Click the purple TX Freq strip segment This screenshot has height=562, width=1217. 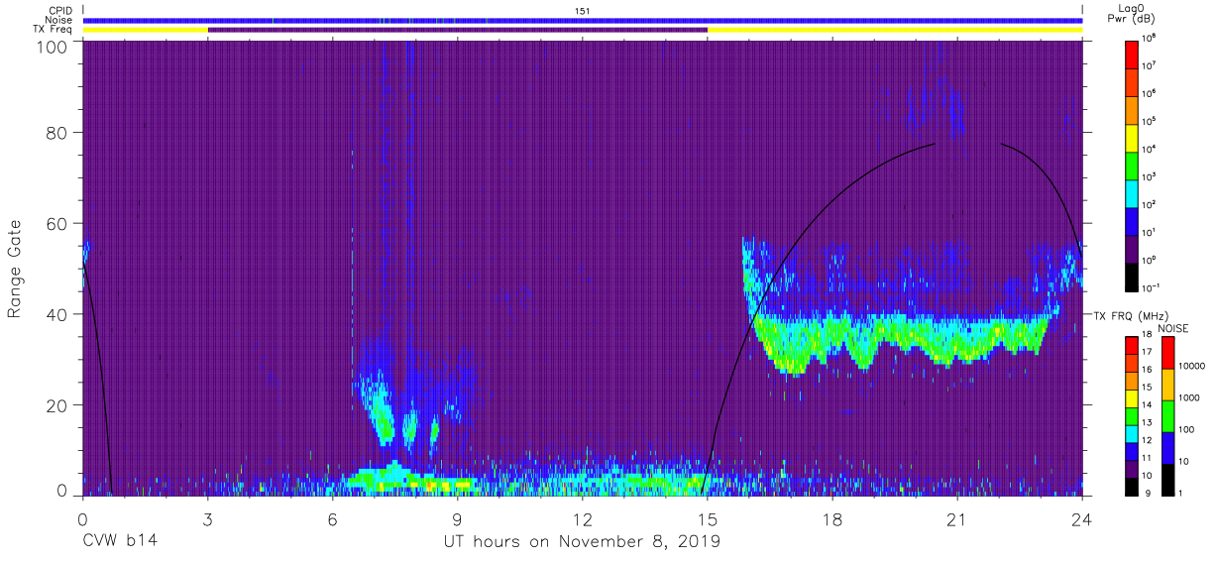click(x=458, y=30)
